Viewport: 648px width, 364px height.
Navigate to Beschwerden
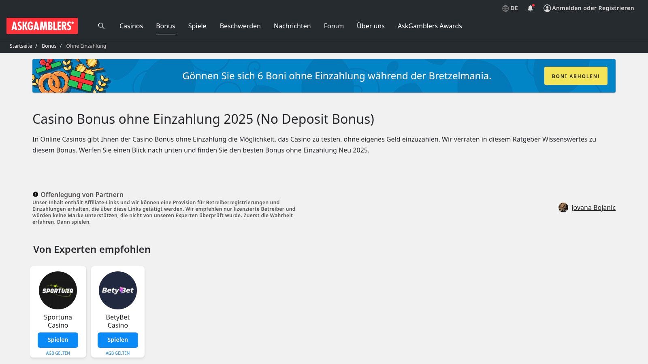(240, 26)
